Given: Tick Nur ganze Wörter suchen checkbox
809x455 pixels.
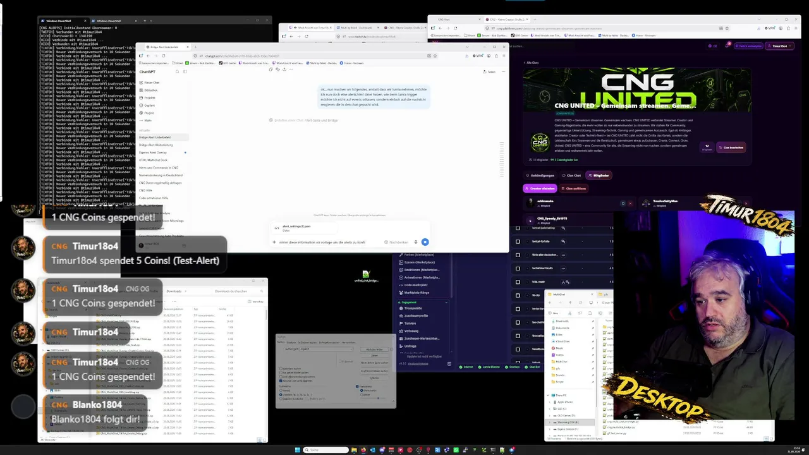Looking at the screenshot, I should tap(280, 373).
